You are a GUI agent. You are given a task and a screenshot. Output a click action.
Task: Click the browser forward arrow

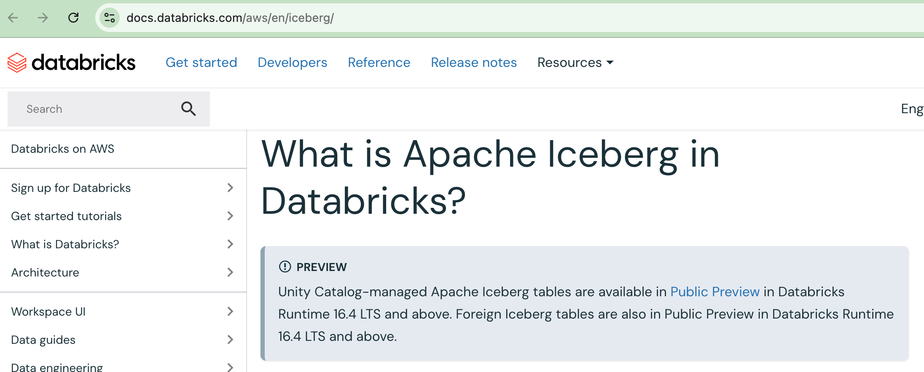pyautogui.click(x=43, y=18)
